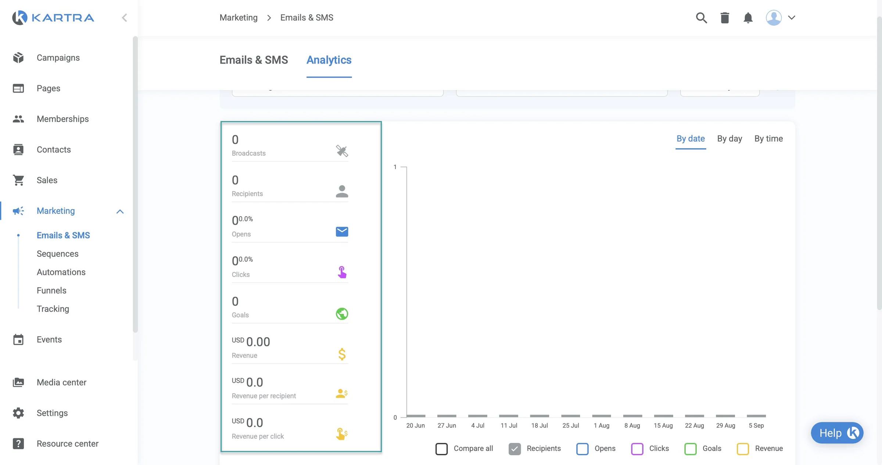The width and height of the screenshot is (882, 465).
Task: Select the Analytics tab
Action: tap(329, 60)
